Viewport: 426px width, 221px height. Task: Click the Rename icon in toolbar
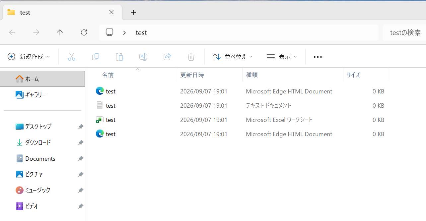pos(143,57)
